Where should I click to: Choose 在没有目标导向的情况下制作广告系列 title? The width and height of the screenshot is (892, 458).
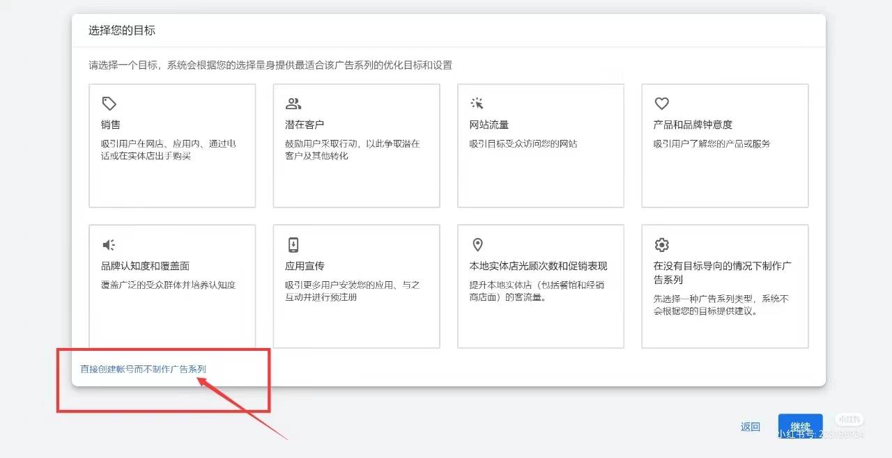pos(722,273)
